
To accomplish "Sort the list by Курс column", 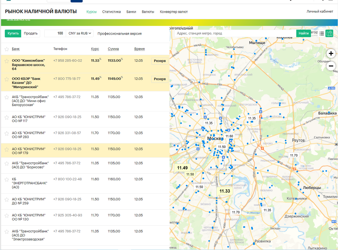I will click(95, 49).
